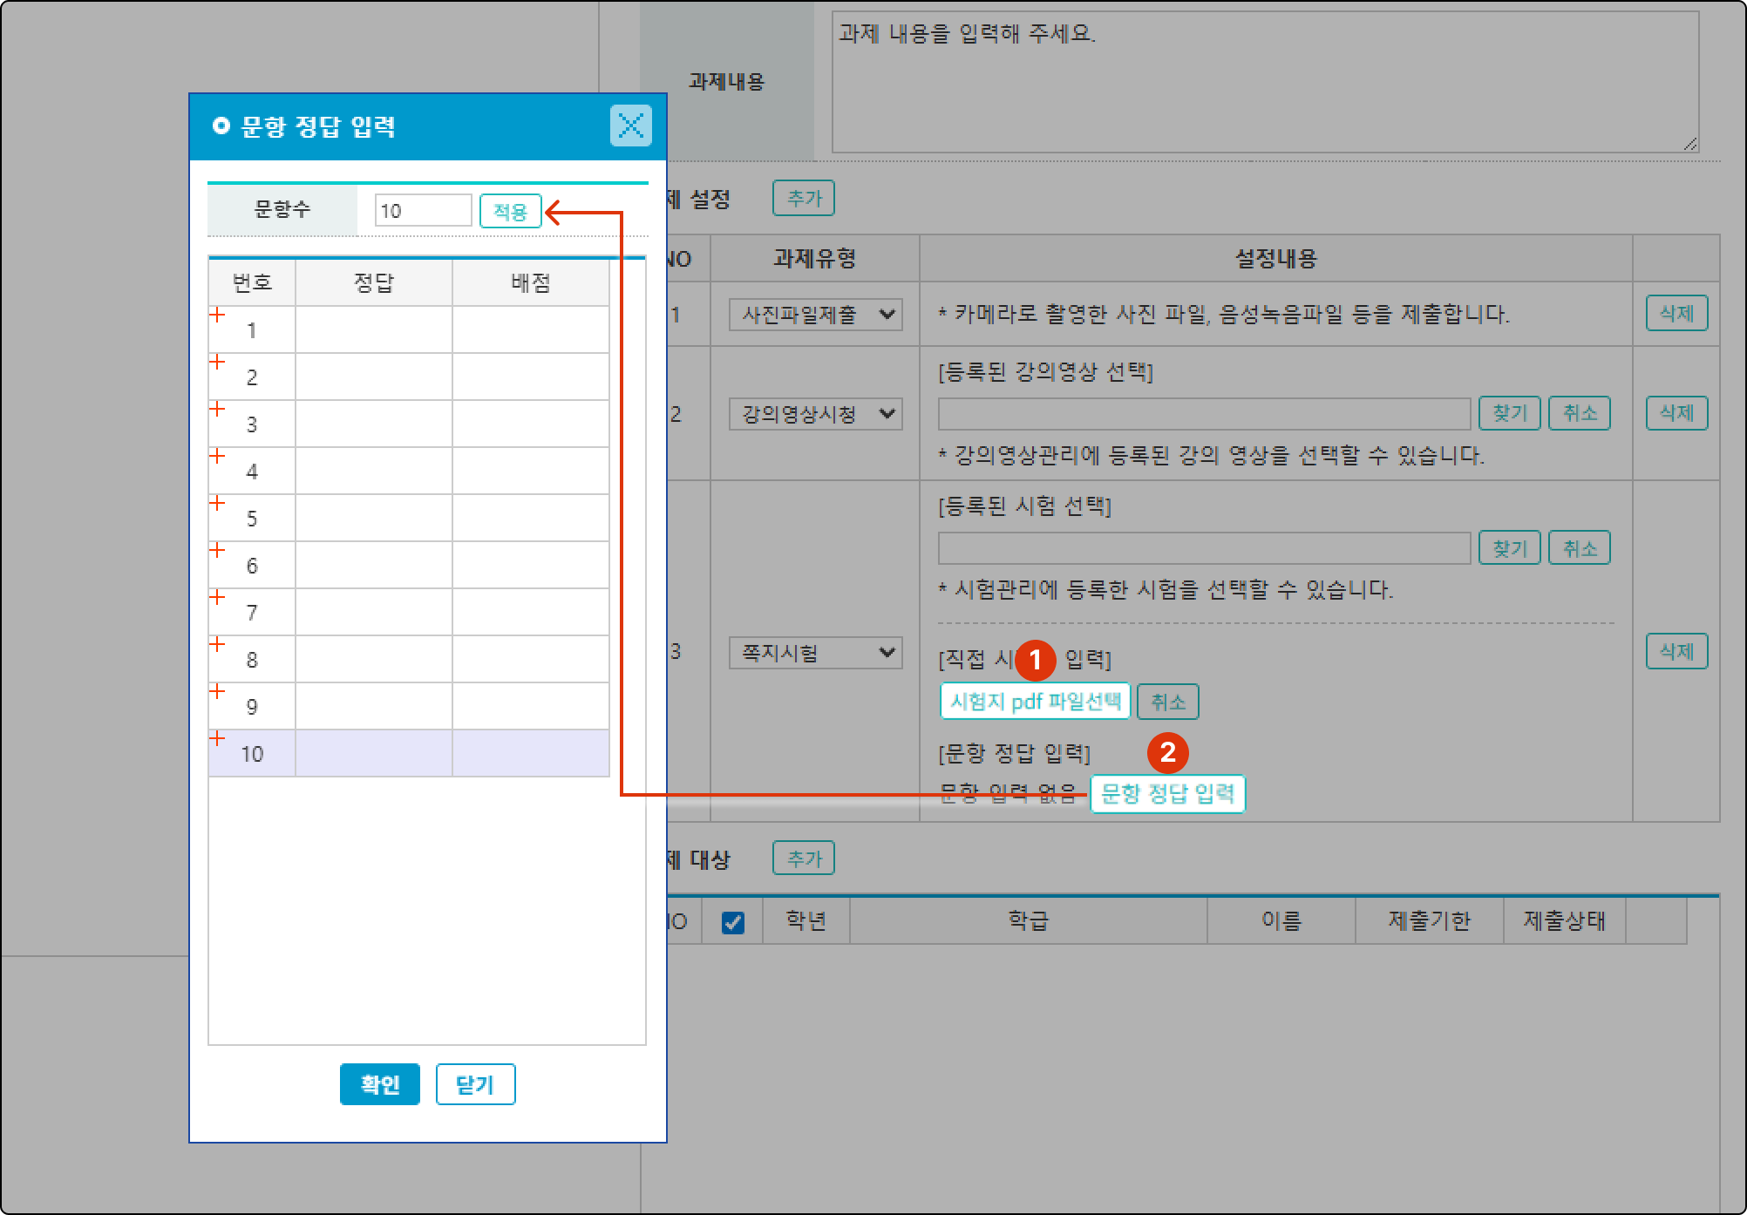The width and height of the screenshot is (1747, 1215).
Task: Click 시험지 pdf 파일선택 button
Action: pyautogui.click(x=1035, y=702)
